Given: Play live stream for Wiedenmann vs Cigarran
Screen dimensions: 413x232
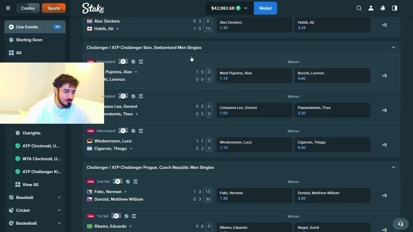Looking at the screenshot, I should tap(123, 131).
